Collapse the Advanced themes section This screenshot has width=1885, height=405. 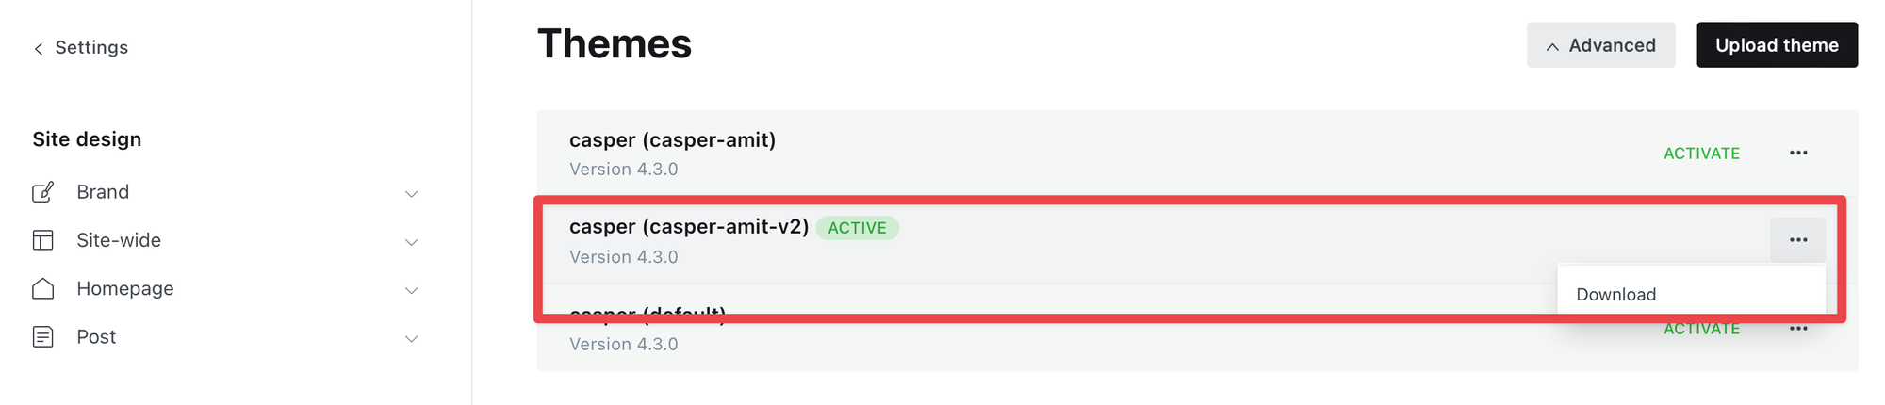pos(1600,45)
